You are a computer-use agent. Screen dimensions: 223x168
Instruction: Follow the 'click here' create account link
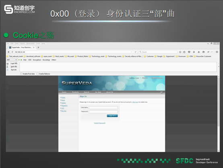tap(135, 102)
